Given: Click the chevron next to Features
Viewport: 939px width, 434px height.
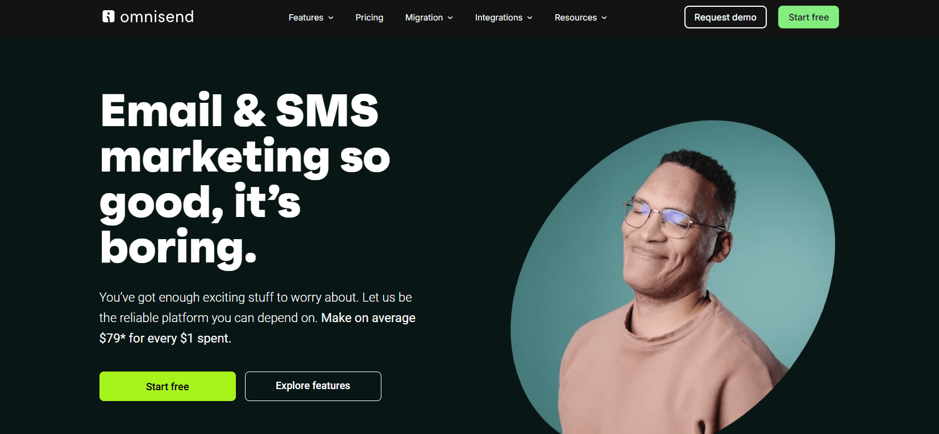Looking at the screenshot, I should point(331,18).
